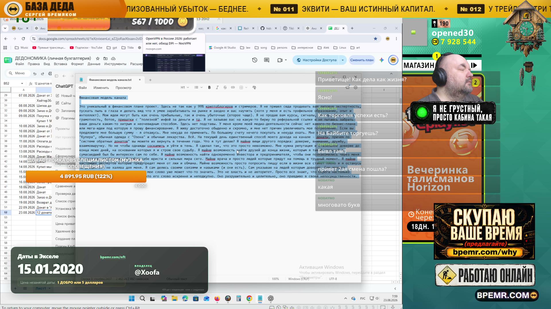Screen dimensions: 551x309
Task: Toggle the ChatGPT sidebar panel icon
Action: [x=57, y=76]
